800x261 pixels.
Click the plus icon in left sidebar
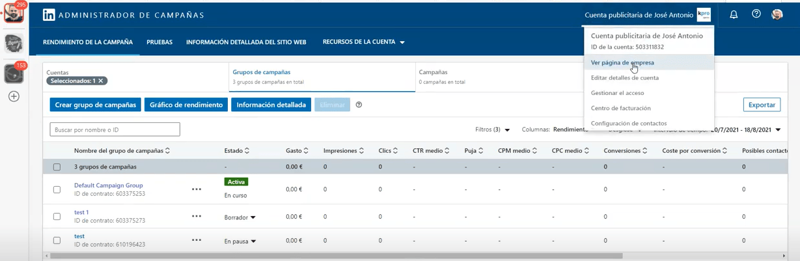pos(14,96)
